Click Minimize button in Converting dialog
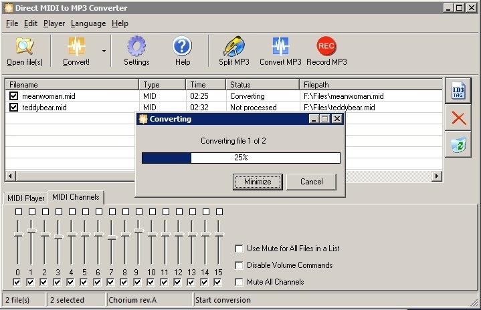Viewport: 481px width, 310px height. click(x=258, y=182)
